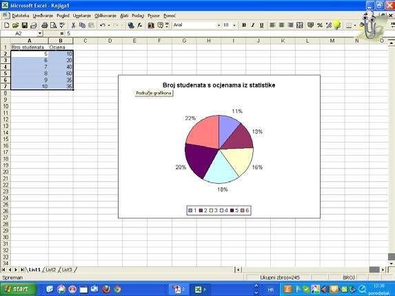The width and height of the screenshot is (395, 296).
Task: Open the Name Box dropdown arrow
Action: 40,34
